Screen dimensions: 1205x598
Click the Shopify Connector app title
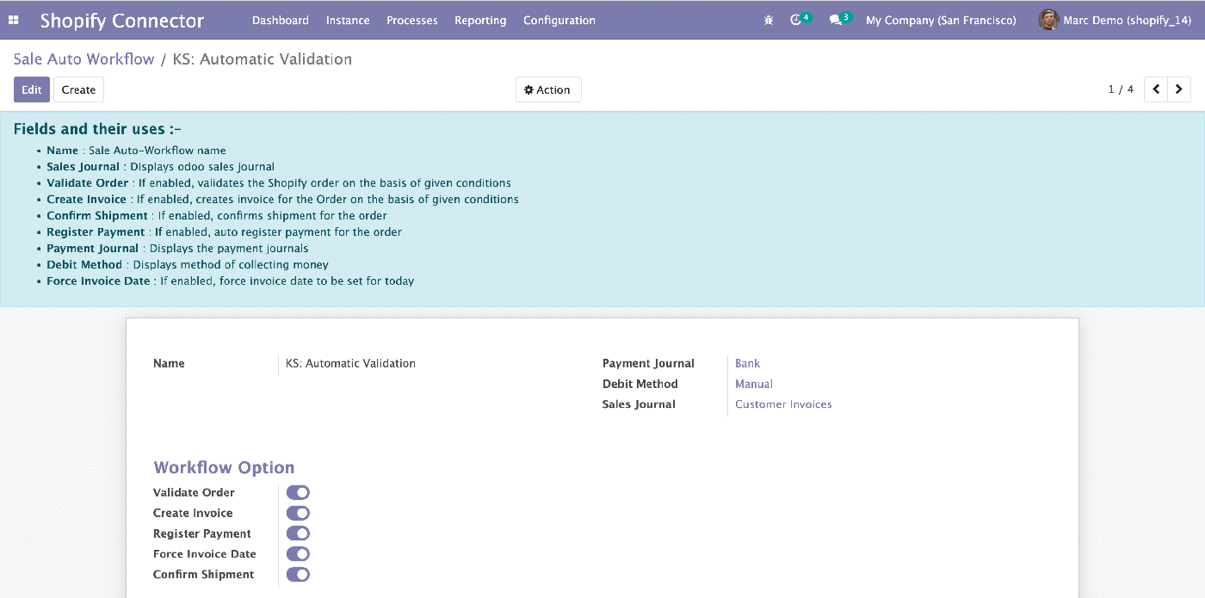122,21
